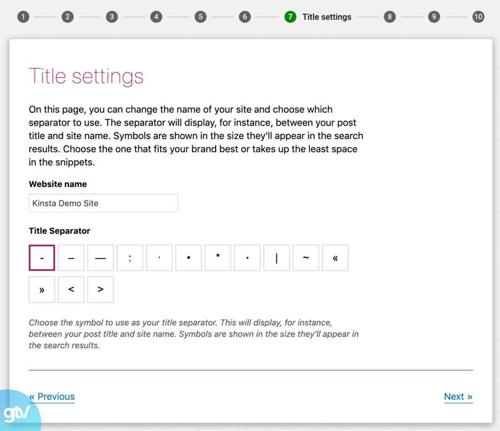Viewport: 500px width, 431px height.
Task: Click the step 1 progress circle
Action: (x=23, y=17)
